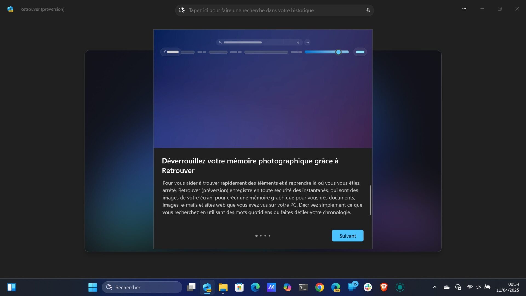Launch Google Chrome from the taskbar
This screenshot has width=526, height=296.
click(x=319, y=287)
